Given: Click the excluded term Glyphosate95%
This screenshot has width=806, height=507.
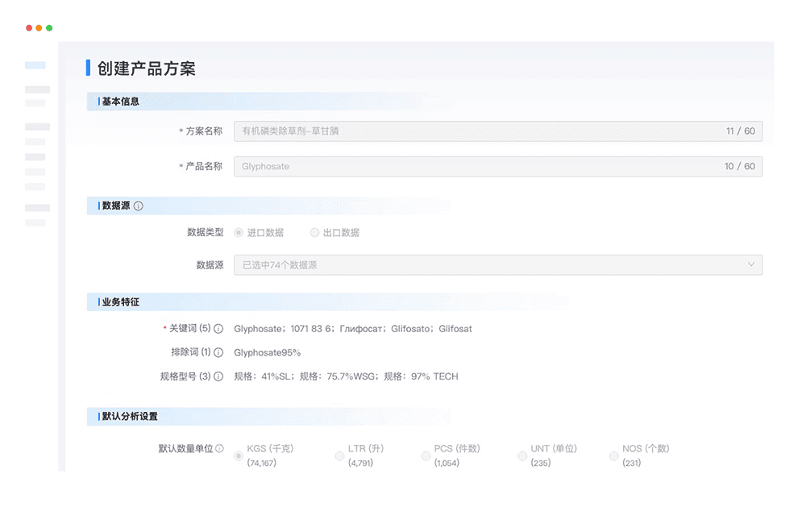Looking at the screenshot, I should (x=267, y=352).
